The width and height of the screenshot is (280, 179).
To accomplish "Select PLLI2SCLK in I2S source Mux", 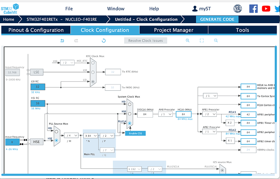I will pos(222,170).
